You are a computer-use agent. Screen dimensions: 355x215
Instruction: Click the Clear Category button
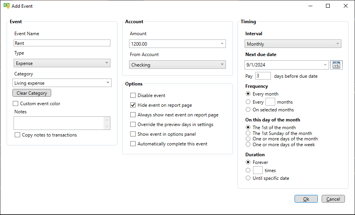pyautogui.click(x=32, y=93)
